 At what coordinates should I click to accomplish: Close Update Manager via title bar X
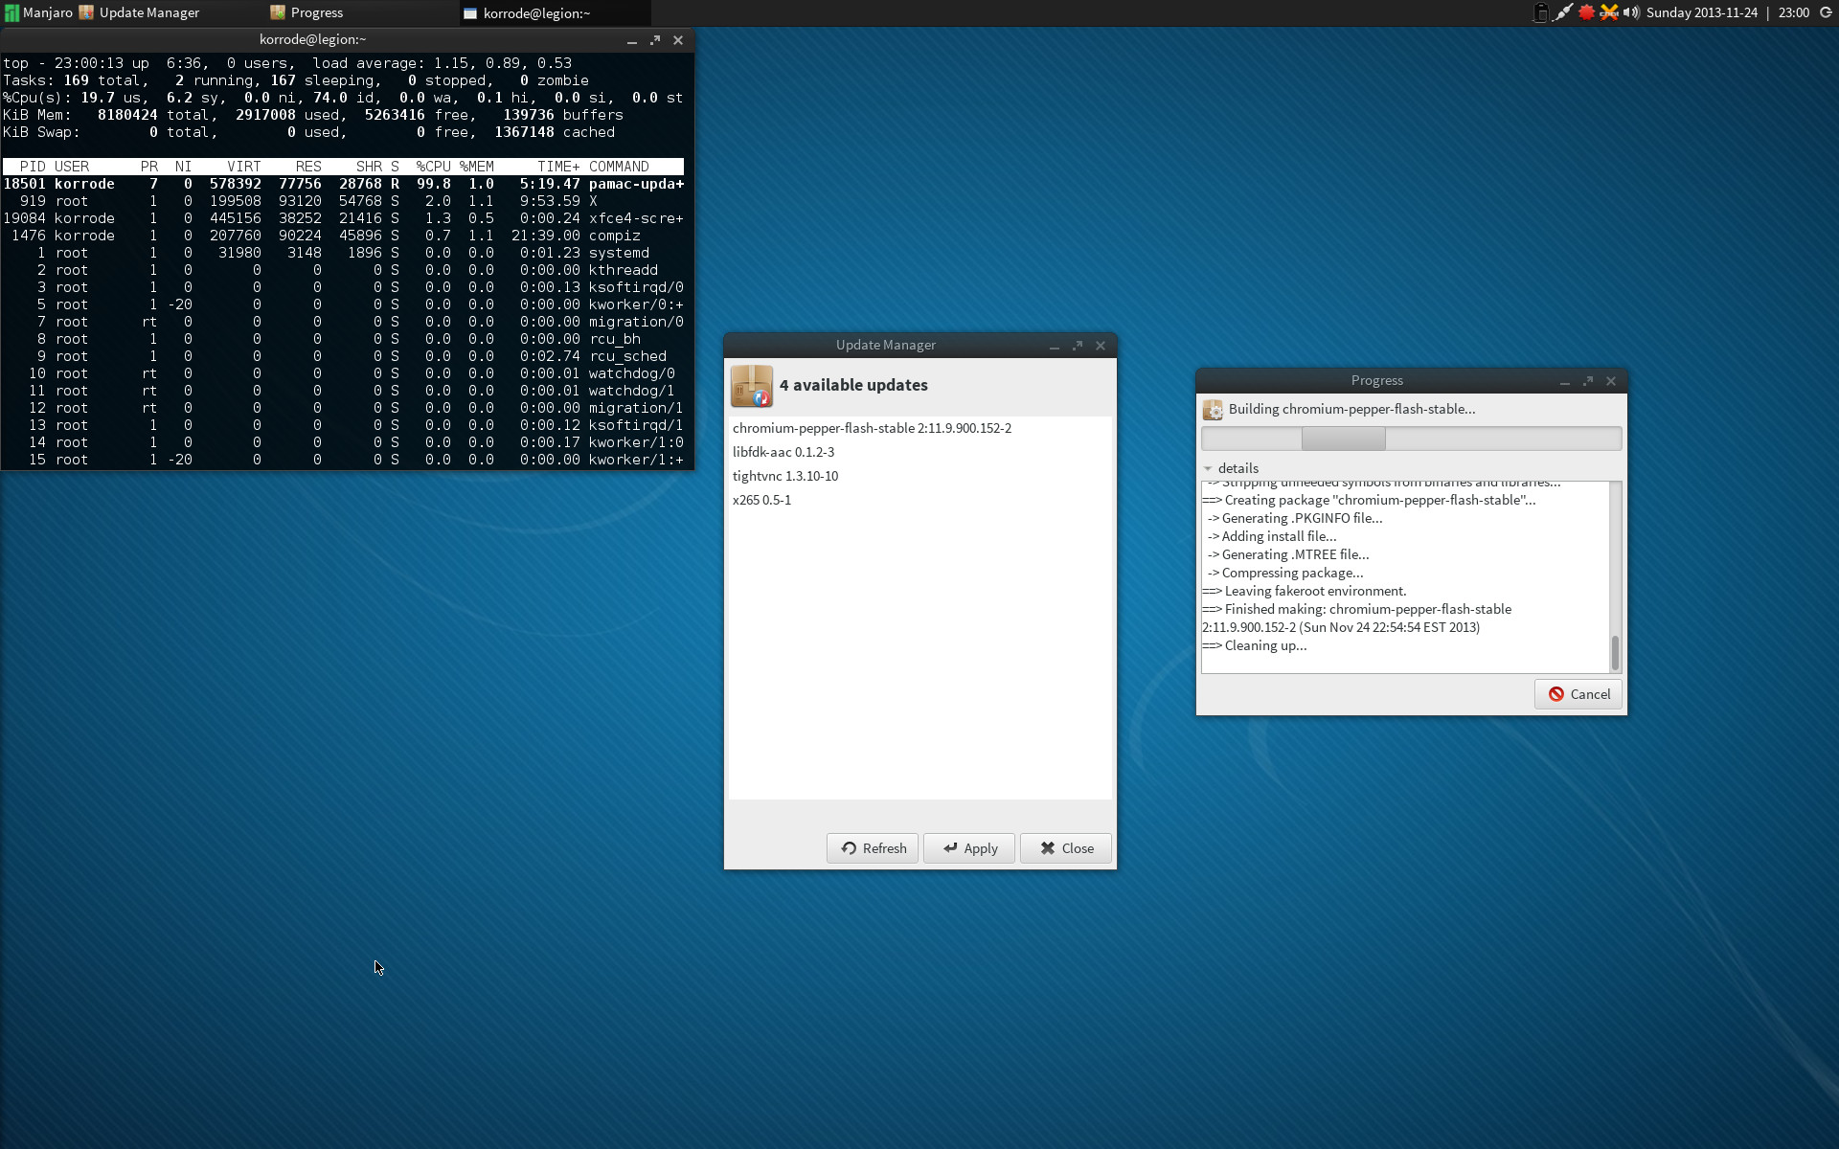coord(1101,346)
